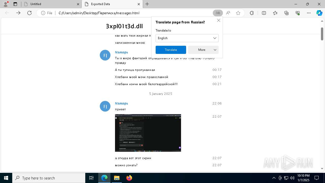Click the '5 January 2025' date separator
325x183 pixels.
pyautogui.click(x=161, y=94)
